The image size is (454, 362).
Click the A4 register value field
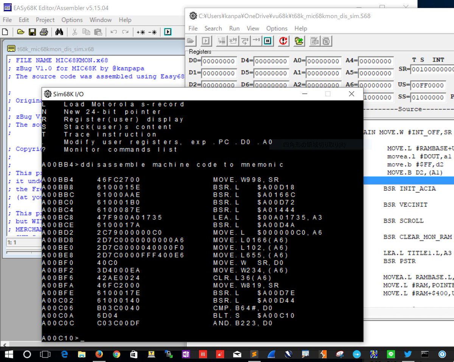(376, 61)
